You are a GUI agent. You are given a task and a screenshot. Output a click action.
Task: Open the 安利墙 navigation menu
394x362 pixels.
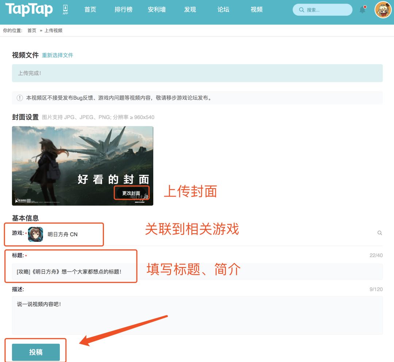point(157,10)
